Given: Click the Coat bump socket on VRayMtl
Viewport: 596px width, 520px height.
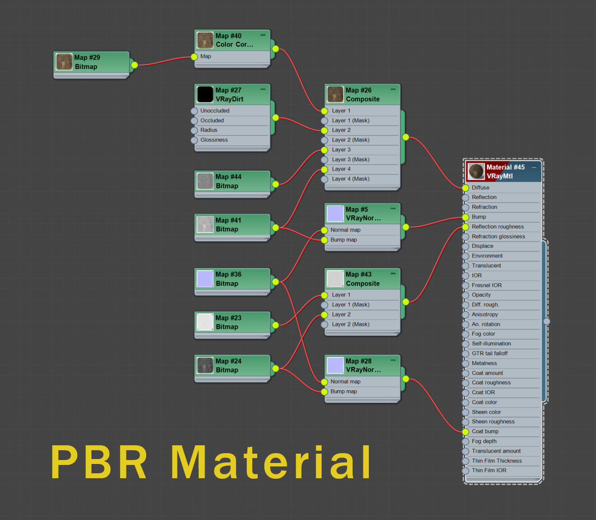Looking at the screenshot, I should [x=466, y=432].
